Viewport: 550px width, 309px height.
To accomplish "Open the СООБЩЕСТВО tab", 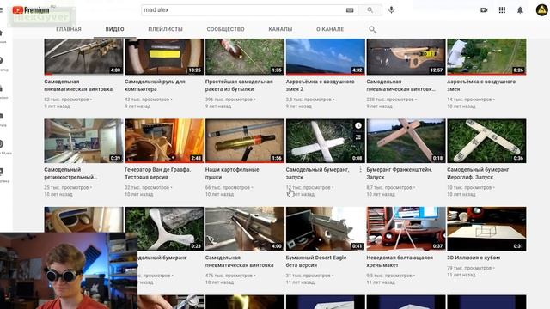I will [x=225, y=29].
